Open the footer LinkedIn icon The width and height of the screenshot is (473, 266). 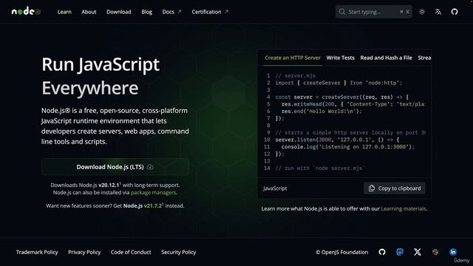[453, 252]
